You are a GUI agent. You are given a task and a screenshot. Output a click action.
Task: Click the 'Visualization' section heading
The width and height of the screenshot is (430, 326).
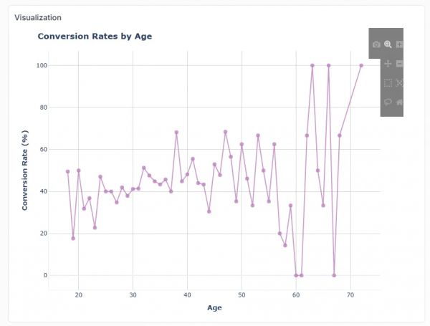pyautogui.click(x=38, y=17)
